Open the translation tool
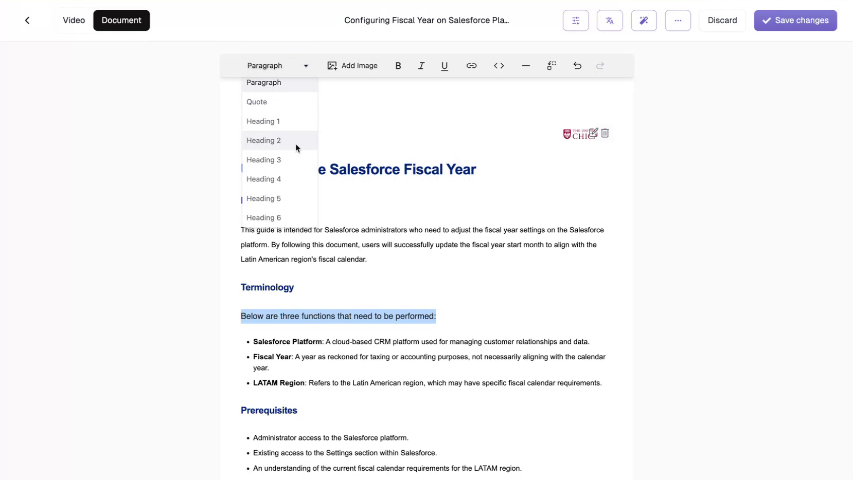The width and height of the screenshot is (853, 480). (x=610, y=20)
